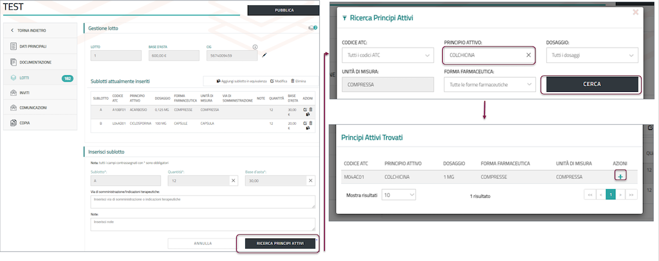The width and height of the screenshot is (659, 261).
Task: Click the Note text field
Action: (203, 222)
